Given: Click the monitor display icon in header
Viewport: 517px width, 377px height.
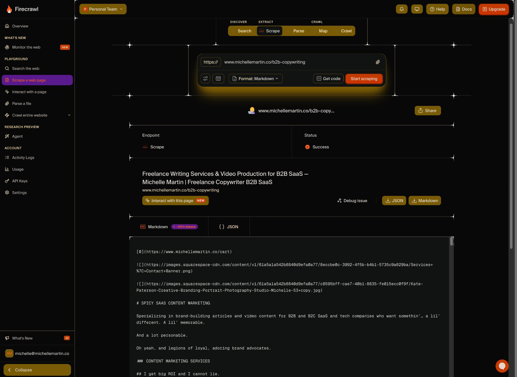Looking at the screenshot, I should tap(417, 9).
